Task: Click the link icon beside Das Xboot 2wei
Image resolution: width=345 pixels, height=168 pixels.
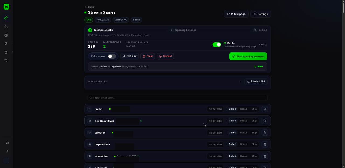Action: pyautogui.click(x=141, y=121)
